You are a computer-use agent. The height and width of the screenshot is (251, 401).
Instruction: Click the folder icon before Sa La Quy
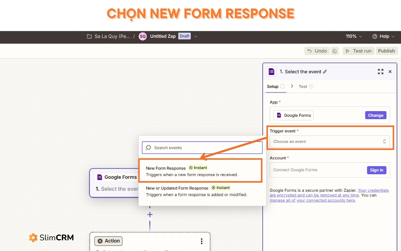pyautogui.click(x=89, y=36)
